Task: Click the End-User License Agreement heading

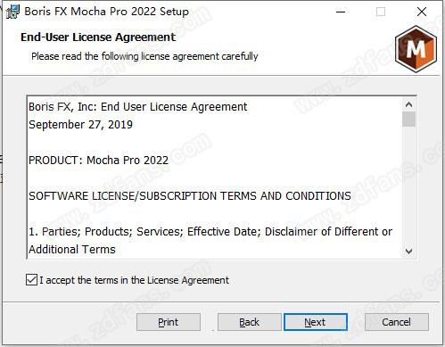Action: [x=98, y=37]
